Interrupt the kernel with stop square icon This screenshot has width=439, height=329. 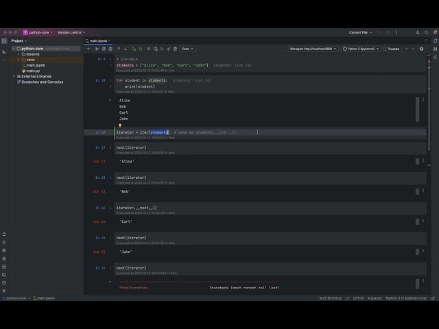tap(149, 49)
